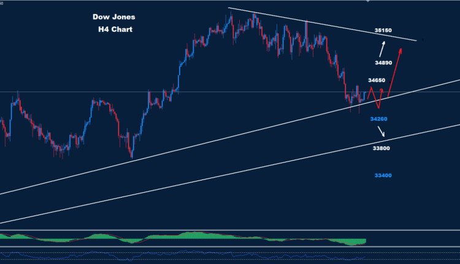Click the 'Dow Jones' chart title
The height and width of the screenshot is (264, 460).
pyautogui.click(x=114, y=17)
